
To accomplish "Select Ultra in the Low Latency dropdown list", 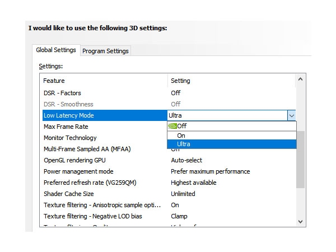I will pos(184,144).
